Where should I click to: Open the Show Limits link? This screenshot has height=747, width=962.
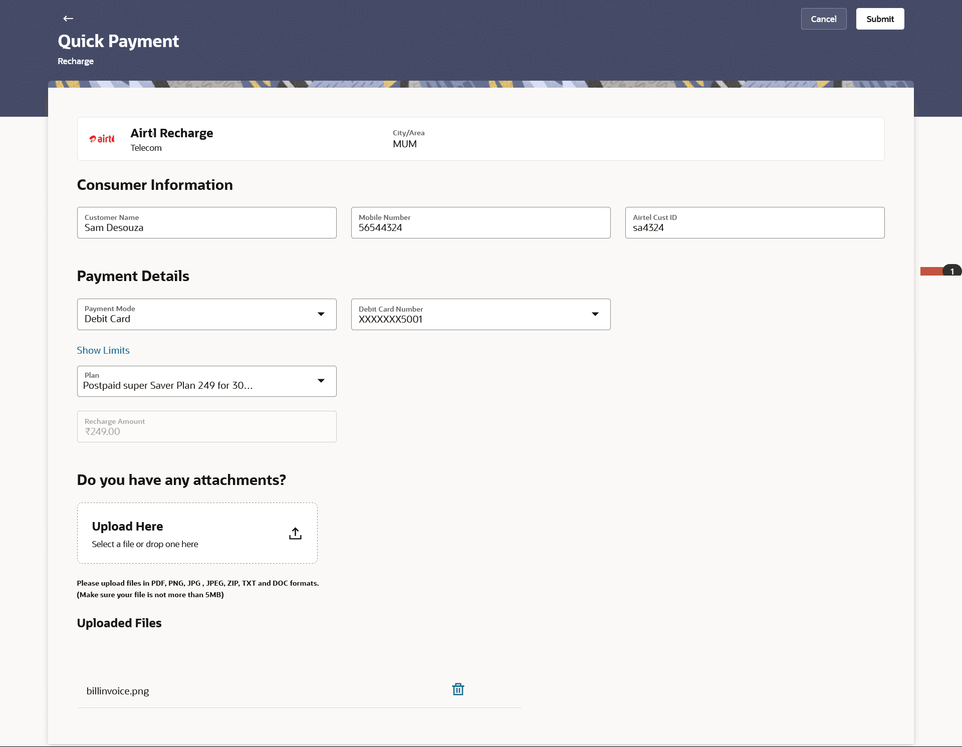click(103, 350)
